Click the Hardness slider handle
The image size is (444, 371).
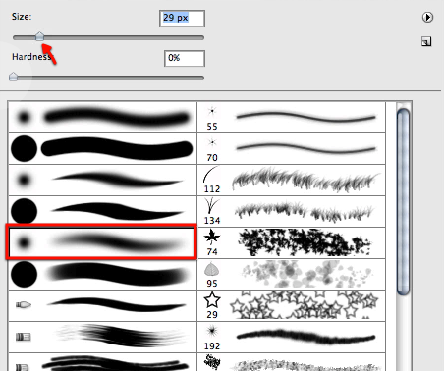click(x=13, y=77)
